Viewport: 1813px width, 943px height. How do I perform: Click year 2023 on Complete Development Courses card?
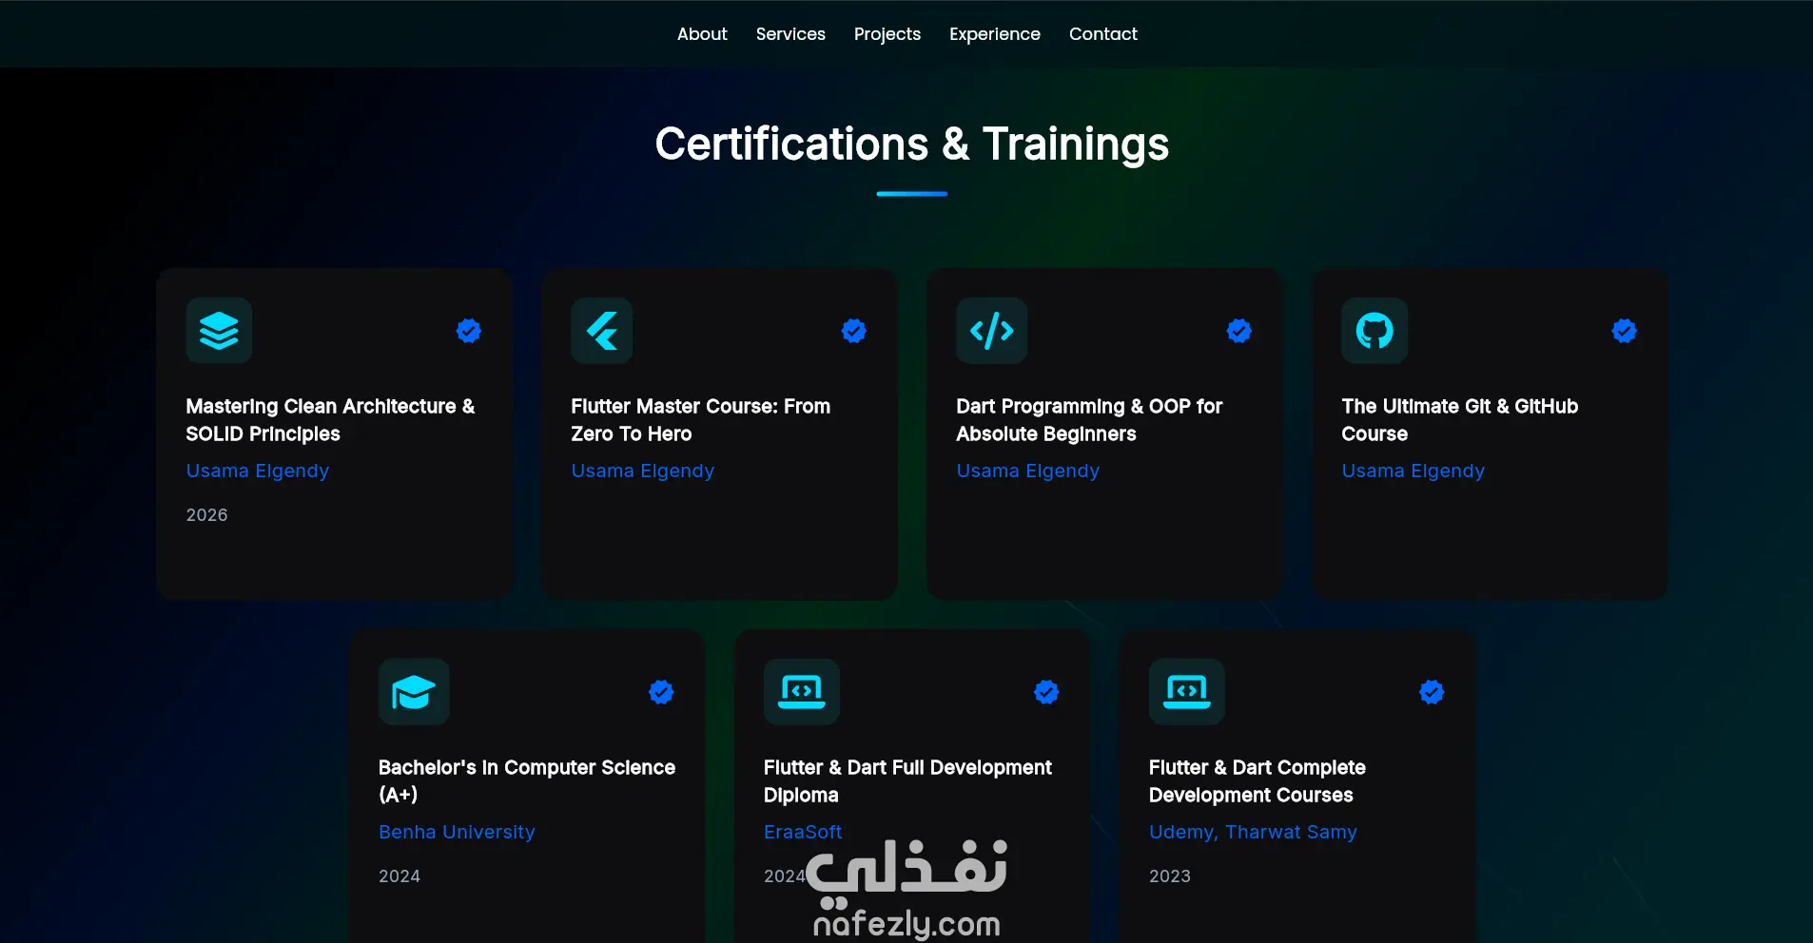pyautogui.click(x=1170, y=876)
